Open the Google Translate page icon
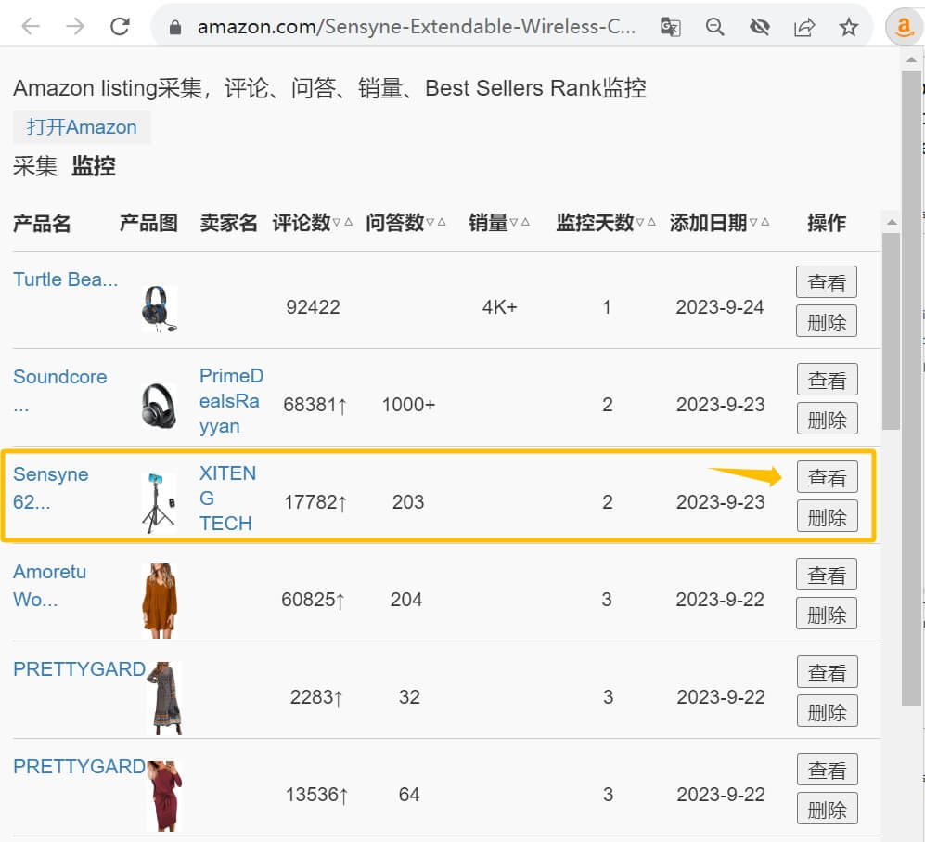 670,27
